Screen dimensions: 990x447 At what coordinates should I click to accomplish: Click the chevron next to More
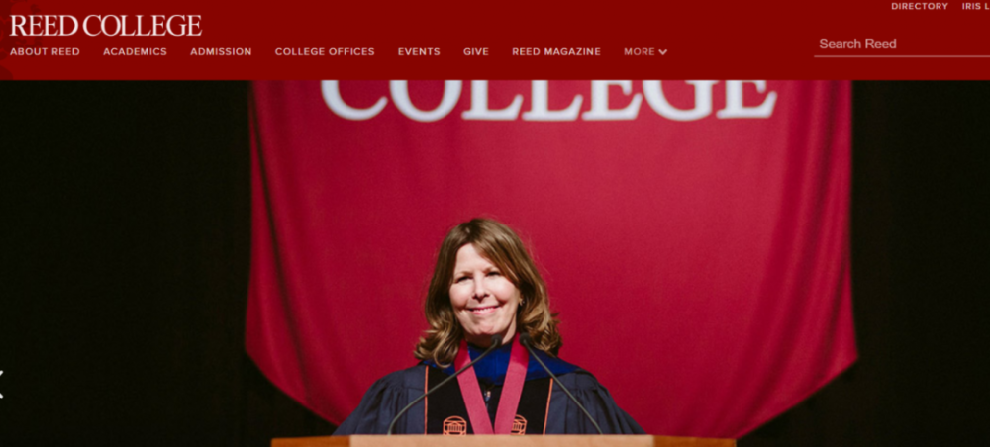click(x=663, y=52)
